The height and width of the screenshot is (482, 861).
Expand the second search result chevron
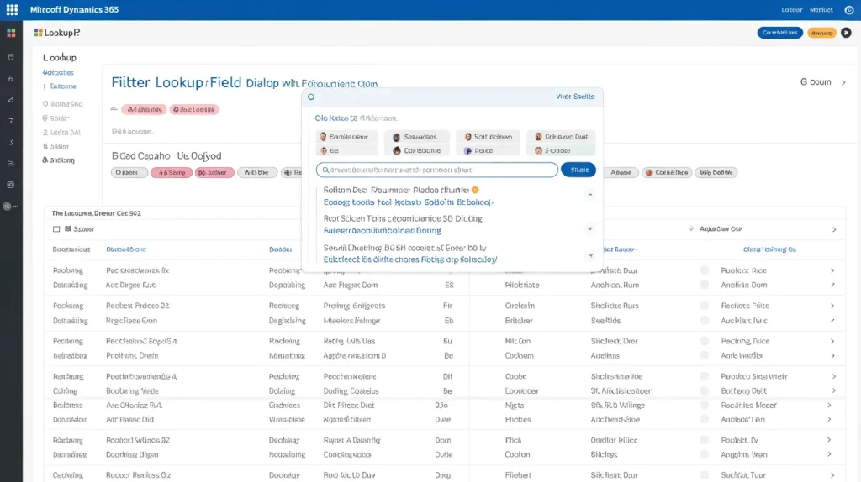(590, 228)
